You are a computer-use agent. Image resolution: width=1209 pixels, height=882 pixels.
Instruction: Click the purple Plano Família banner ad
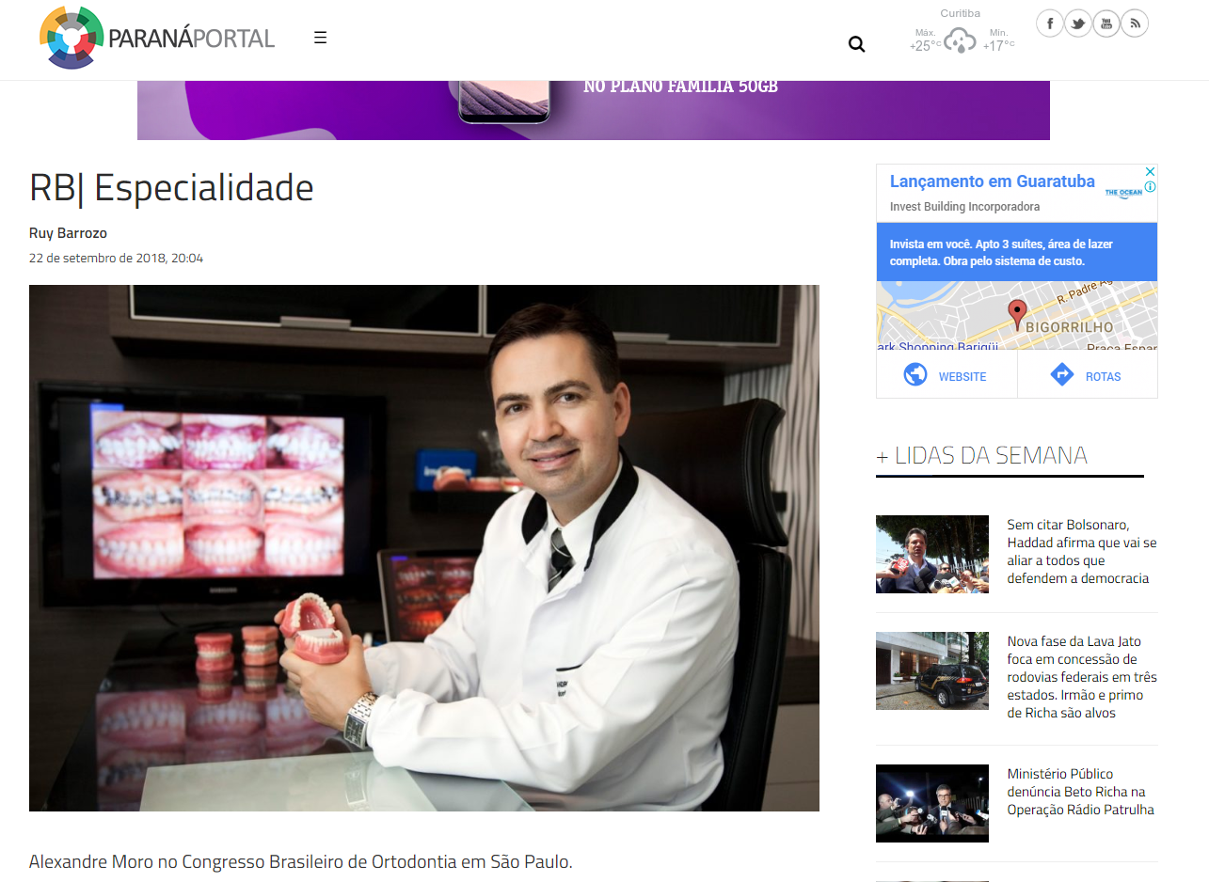coord(593,110)
